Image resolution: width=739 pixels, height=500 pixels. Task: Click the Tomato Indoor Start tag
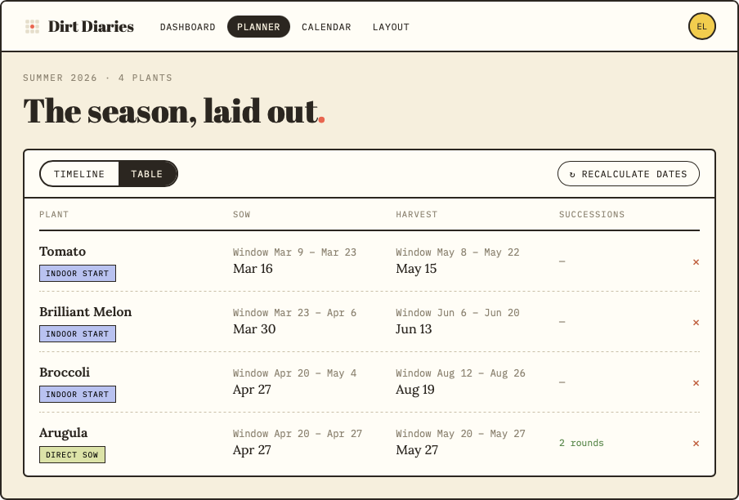pyautogui.click(x=78, y=273)
